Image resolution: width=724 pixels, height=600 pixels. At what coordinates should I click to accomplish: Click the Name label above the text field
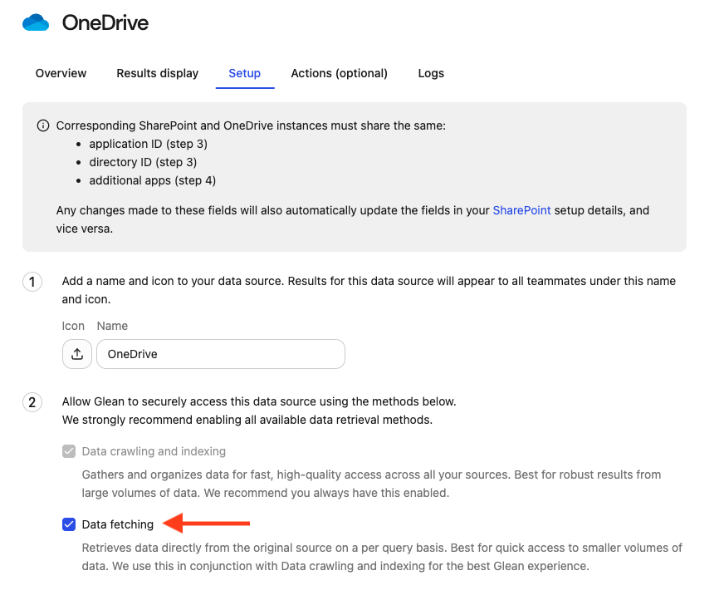112,326
